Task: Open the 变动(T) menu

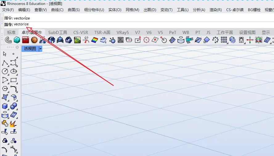Action: tap(166, 10)
